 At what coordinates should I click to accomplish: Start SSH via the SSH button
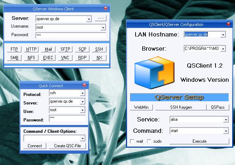(99, 49)
